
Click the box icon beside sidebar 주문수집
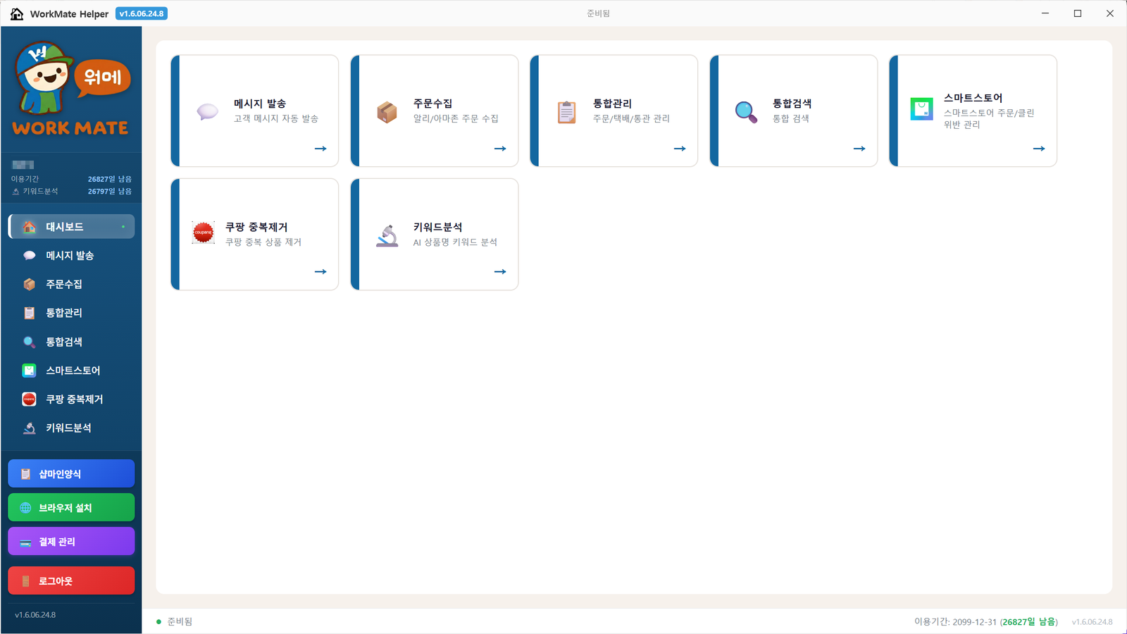30,284
